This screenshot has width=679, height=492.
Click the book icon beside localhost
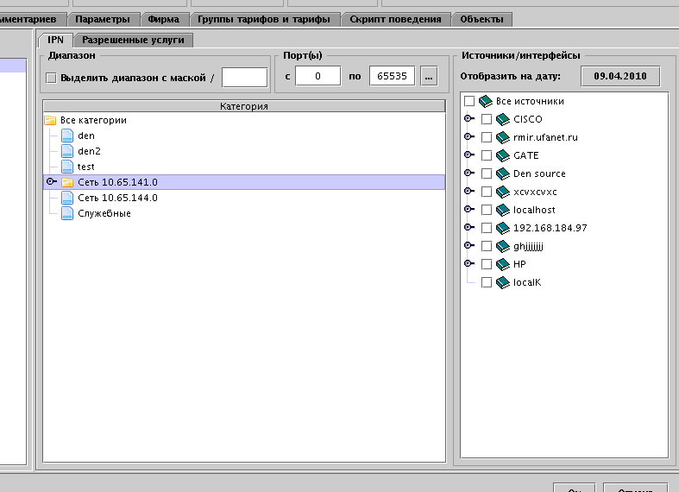tap(503, 210)
